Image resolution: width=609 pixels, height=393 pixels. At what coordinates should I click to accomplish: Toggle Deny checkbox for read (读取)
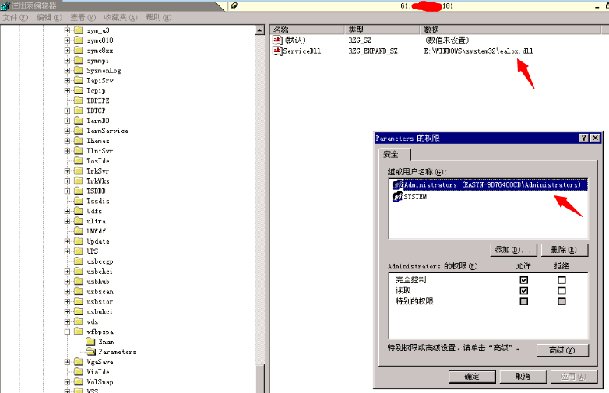pyautogui.click(x=561, y=290)
